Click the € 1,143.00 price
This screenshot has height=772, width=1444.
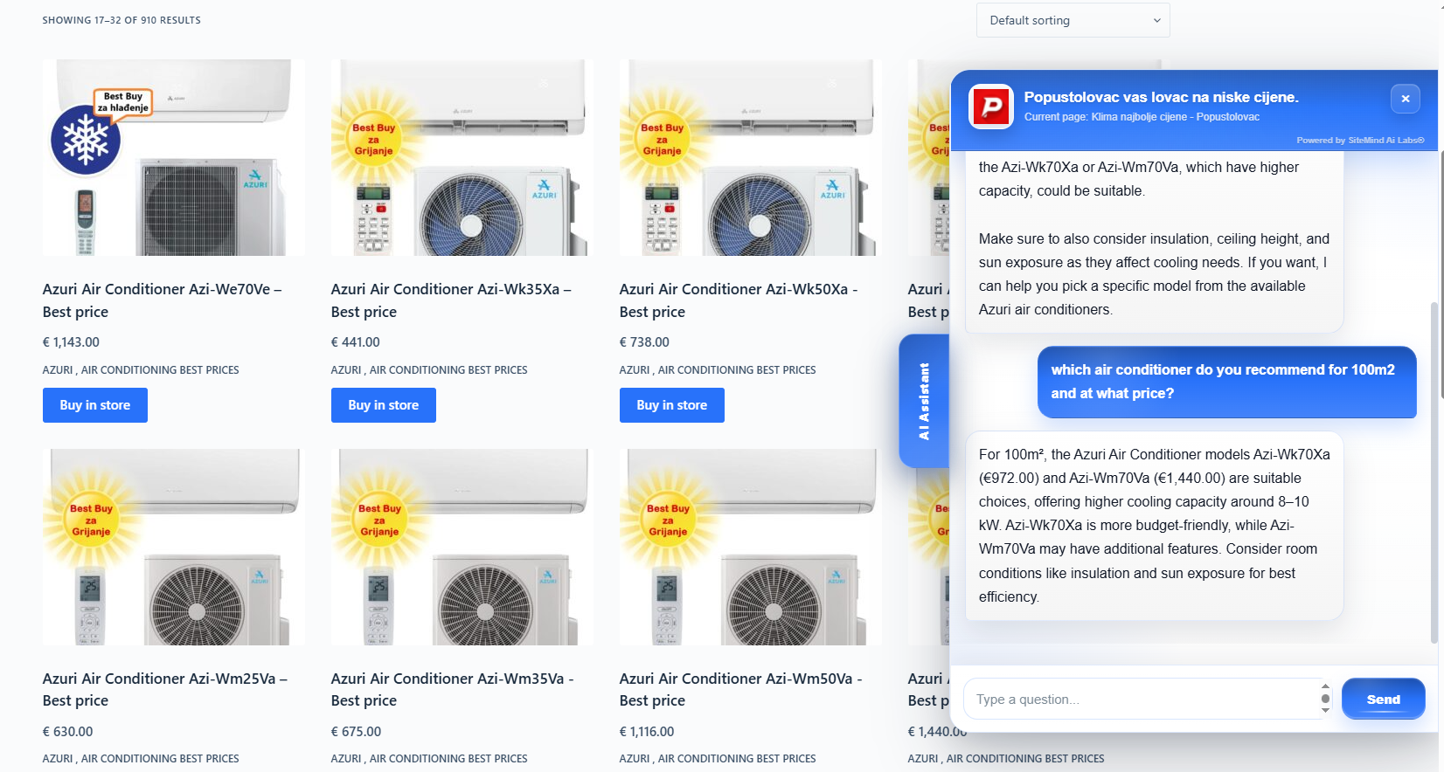pos(71,342)
